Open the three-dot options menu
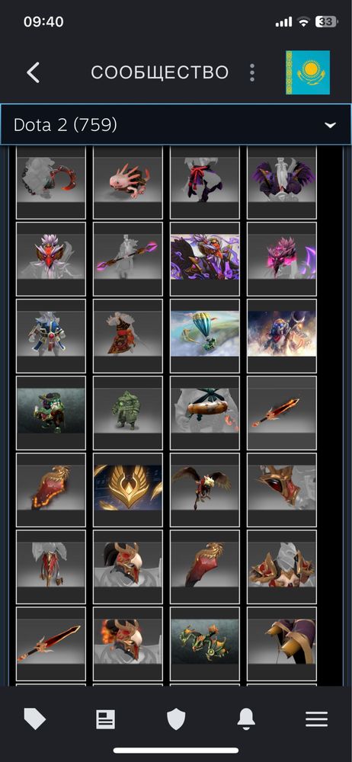Image resolution: width=352 pixels, height=762 pixels. coord(252,72)
